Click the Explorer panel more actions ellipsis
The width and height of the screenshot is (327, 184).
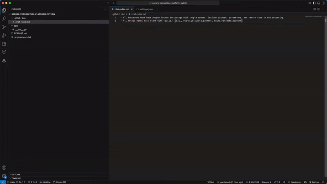coord(105,9)
